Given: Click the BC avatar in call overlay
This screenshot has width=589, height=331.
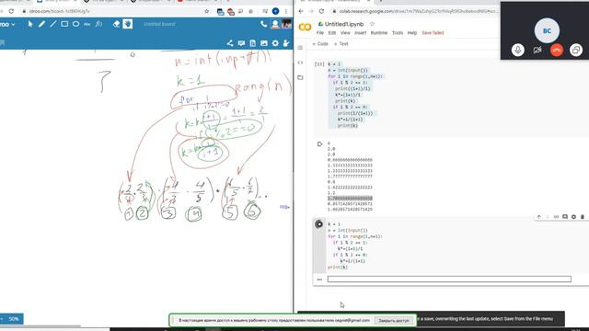Looking at the screenshot, I should click(547, 30).
